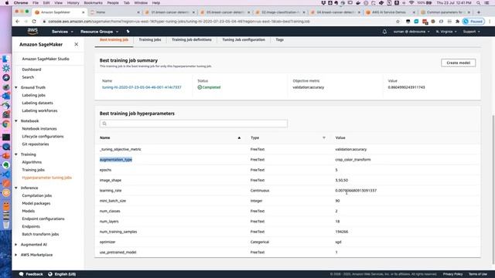Click the Feedback speech bubble icon
This screenshot has width=495, height=278.
point(21,274)
